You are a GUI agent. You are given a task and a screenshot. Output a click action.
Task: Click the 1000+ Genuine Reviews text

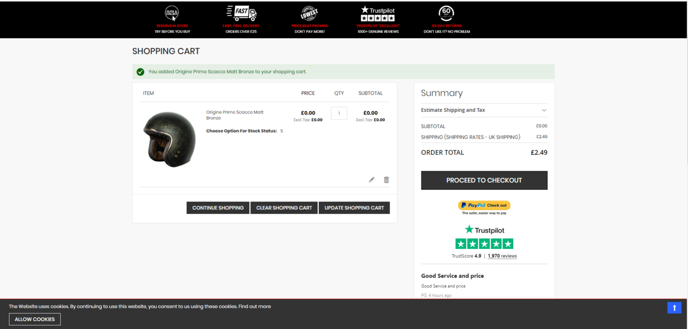[x=378, y=32]
